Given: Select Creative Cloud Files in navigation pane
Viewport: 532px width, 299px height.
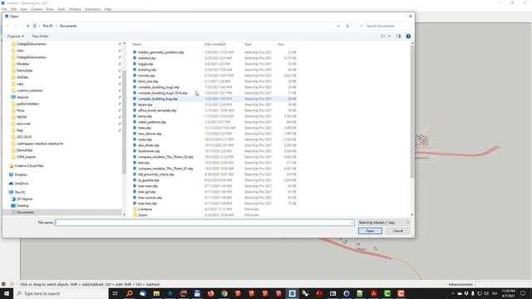Looking at the screenshot, I should (x=29, y=166).
